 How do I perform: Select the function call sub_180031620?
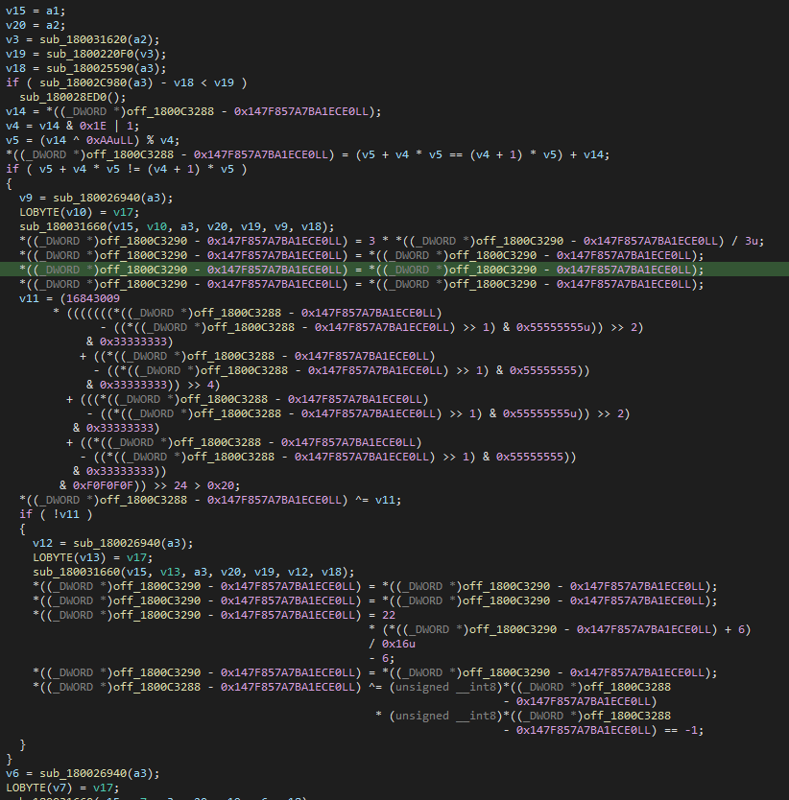tap(84, 39)
